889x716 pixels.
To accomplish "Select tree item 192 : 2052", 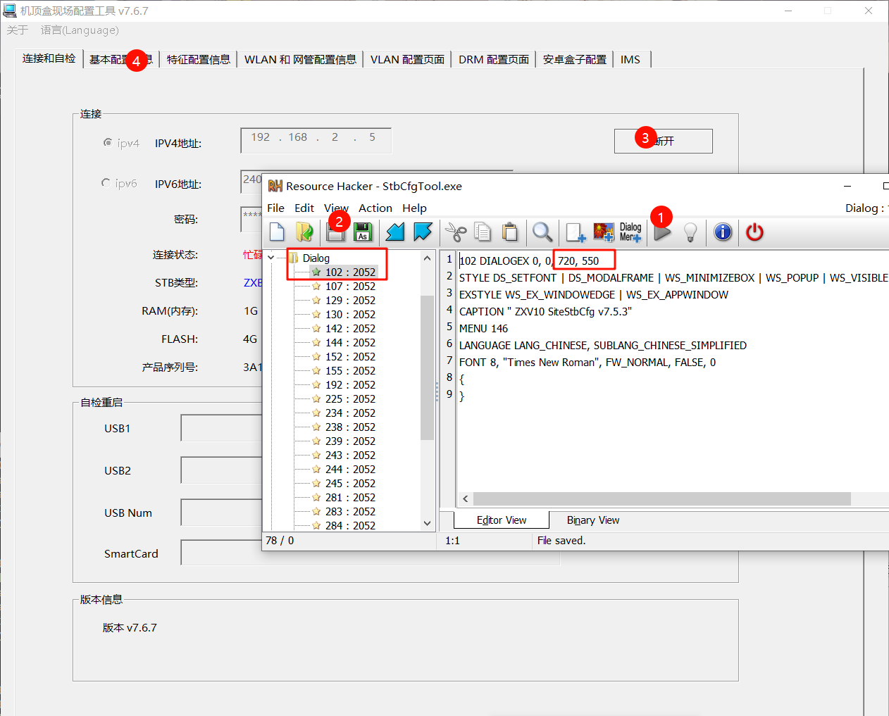I will (x=350, y=384).
